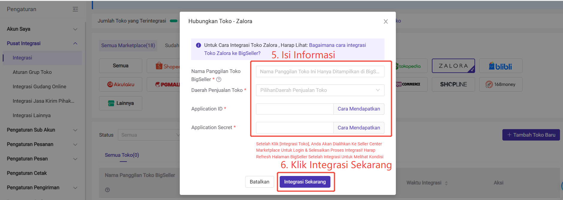Click the Semua marketplace filter button
The image size is (563, 200).
click(121, 66)
